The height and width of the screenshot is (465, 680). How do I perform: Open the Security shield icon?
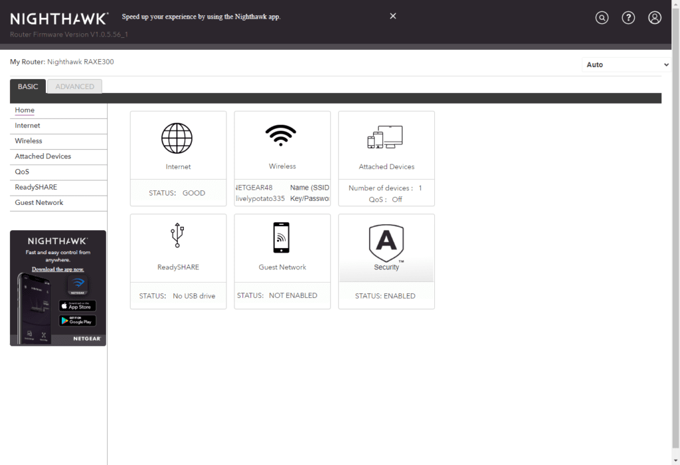point(386,243)
